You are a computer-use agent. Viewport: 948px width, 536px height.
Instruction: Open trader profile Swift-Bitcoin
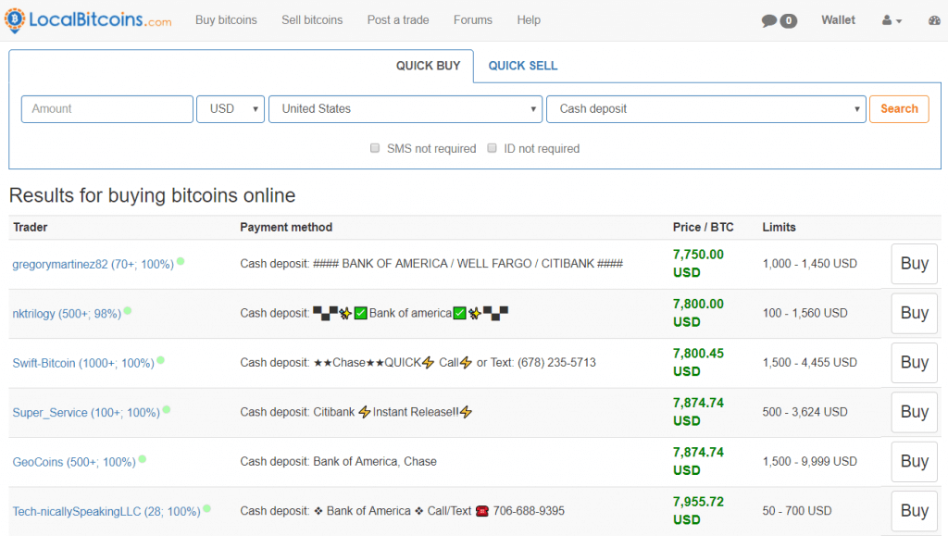83,363
